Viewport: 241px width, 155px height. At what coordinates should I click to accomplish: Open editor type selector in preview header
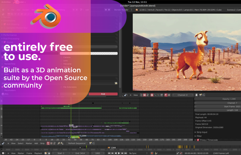(126, 95)
